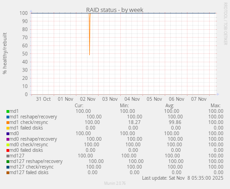Click the '31 Oct' date label
This screenshot has width=230, height=189.
44,99
